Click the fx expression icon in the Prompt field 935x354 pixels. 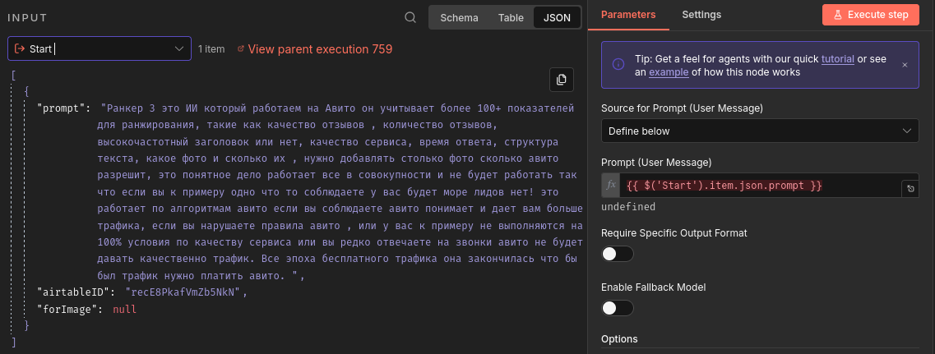(x=611, y=186)
